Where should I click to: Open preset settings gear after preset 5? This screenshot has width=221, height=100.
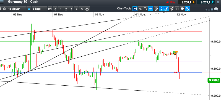[x=87, y=9]
